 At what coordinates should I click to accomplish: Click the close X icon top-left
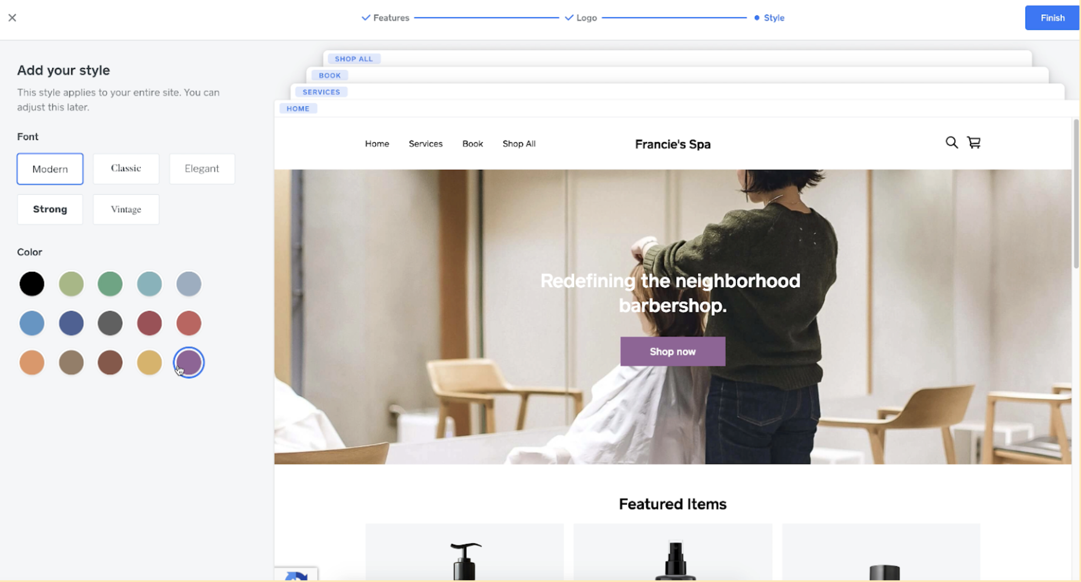pos(12,17)
